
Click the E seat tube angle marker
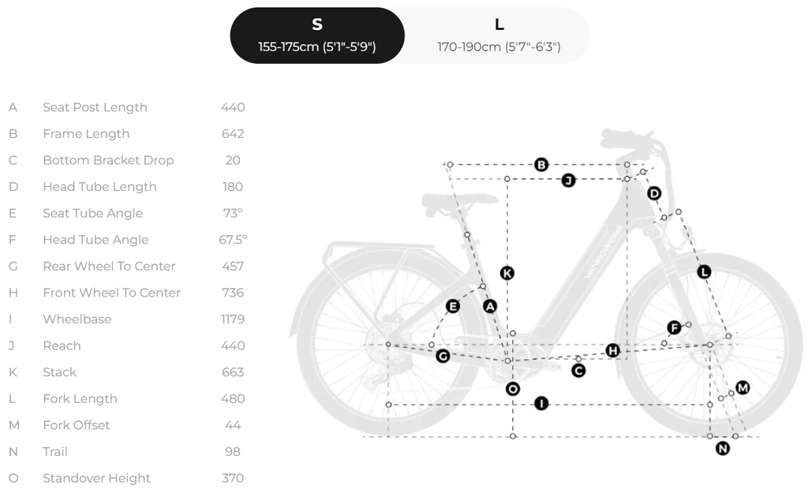(453, 306)
